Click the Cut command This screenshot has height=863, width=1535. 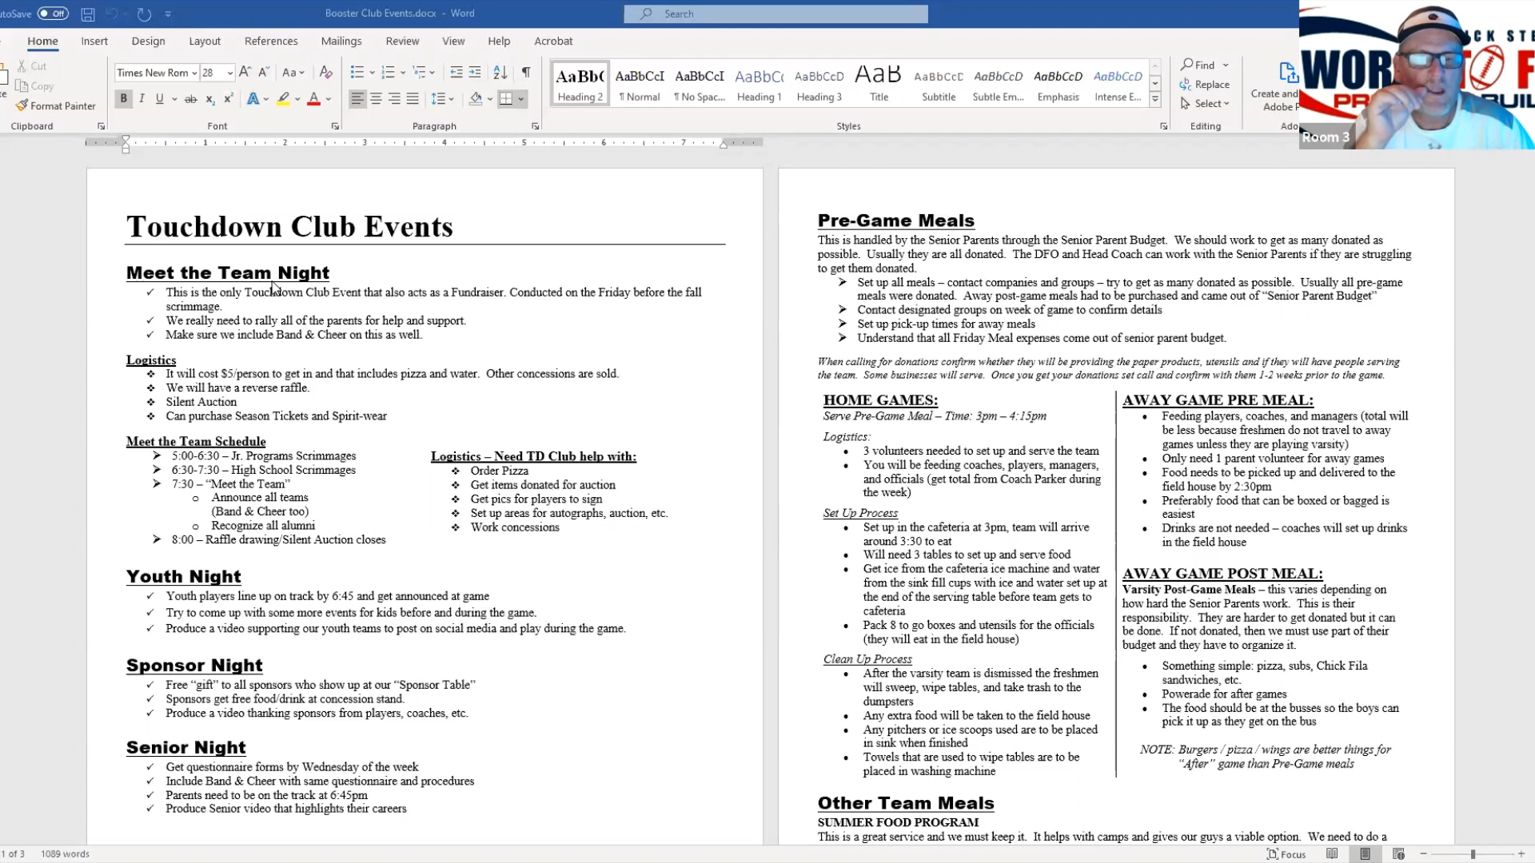tap(32, 66)
